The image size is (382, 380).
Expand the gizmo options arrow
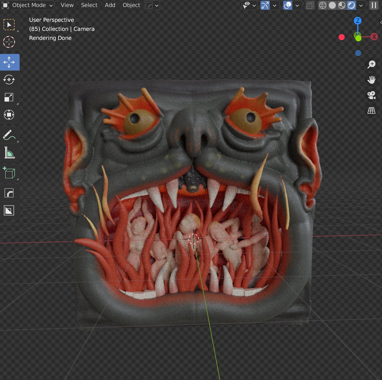[275, 5]
